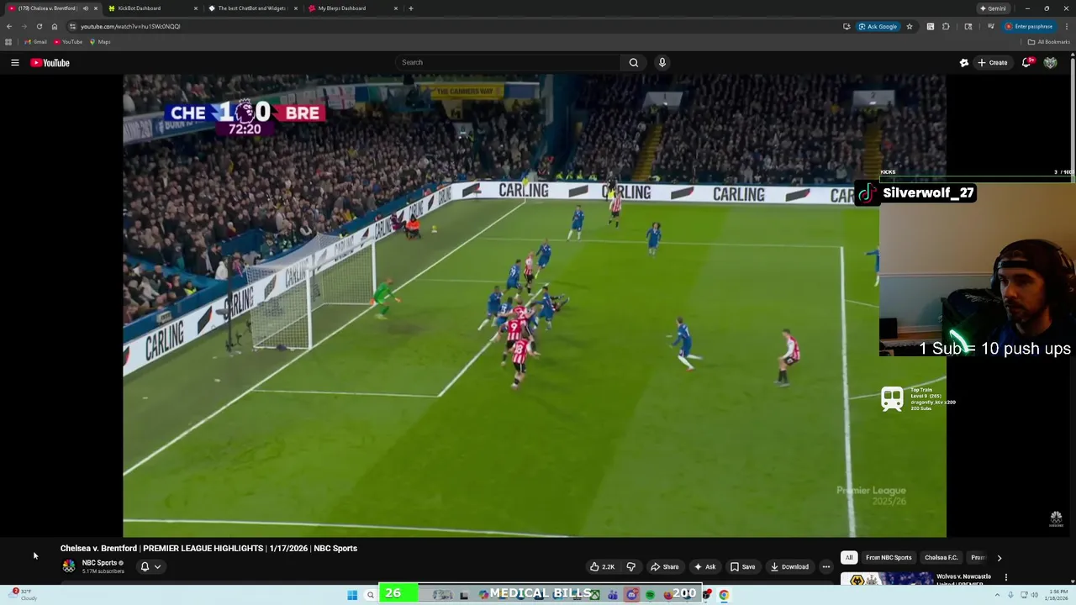Click the YouTube search magnifier button
This screenshot has height=605, width=1076.
634,62
